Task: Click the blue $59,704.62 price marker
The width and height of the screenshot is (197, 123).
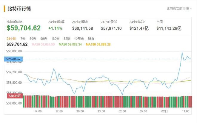Action: coord(13,59)
